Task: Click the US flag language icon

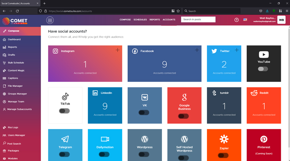Action: (245, 19)
